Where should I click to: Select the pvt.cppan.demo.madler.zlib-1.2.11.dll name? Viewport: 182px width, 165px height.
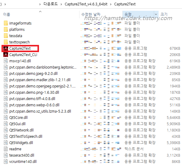[x=40, y=80]
